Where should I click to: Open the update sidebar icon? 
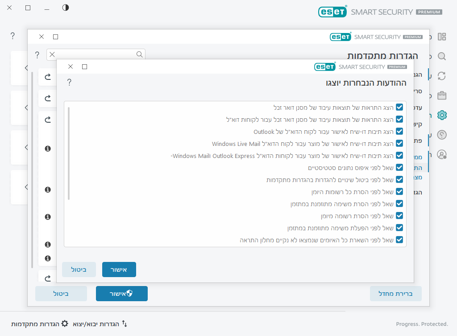click(x=442, y=76)
